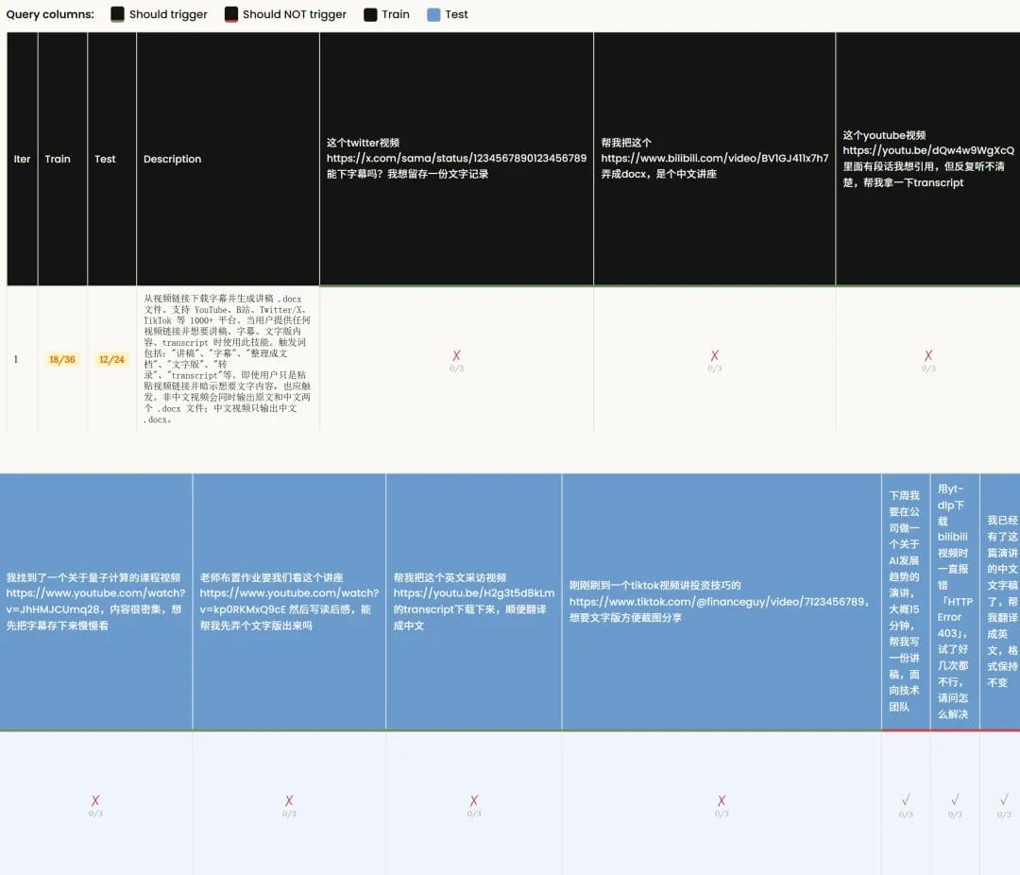This screenshot has height=875, width=1020.
Task: Select the yt-dlp HTTP Error 403 query header
Action: coord(955,602)
